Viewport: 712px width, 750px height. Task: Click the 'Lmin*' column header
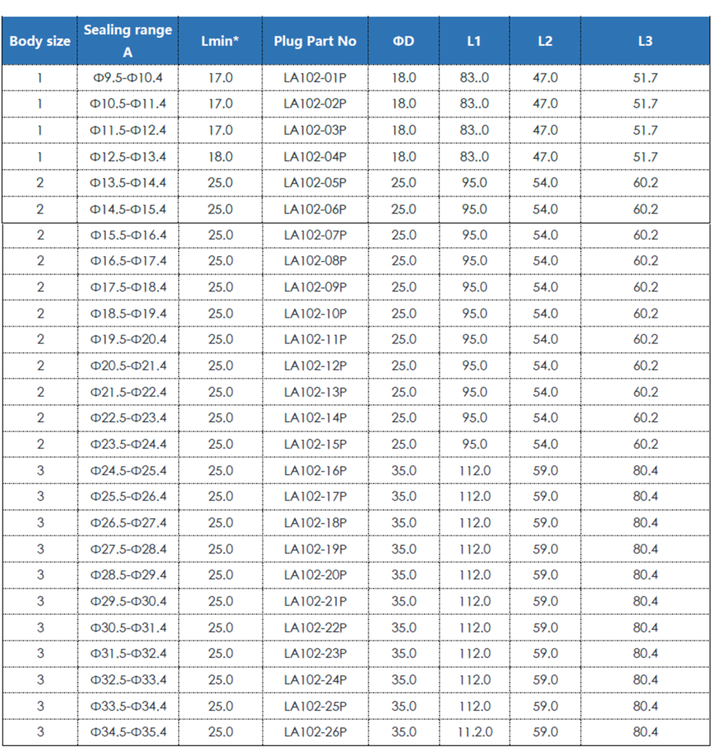click(x=221, y=41)
